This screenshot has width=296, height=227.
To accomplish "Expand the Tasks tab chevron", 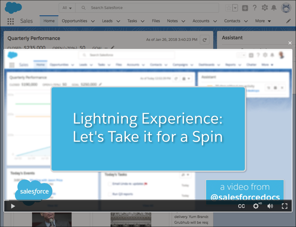I will coord(143,21).
